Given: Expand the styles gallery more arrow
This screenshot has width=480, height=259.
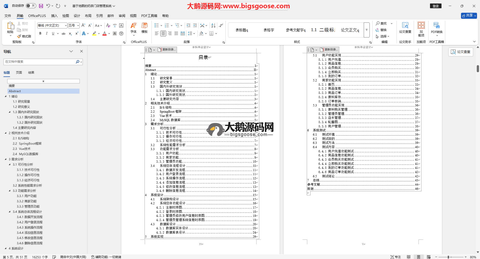Looking at the screenshot, I should click(x=366, y=30).
